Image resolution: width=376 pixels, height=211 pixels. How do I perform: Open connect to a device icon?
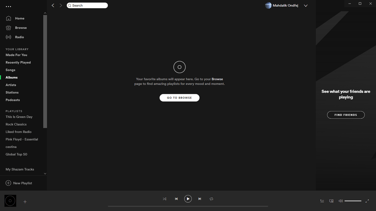tap(331, 201)
